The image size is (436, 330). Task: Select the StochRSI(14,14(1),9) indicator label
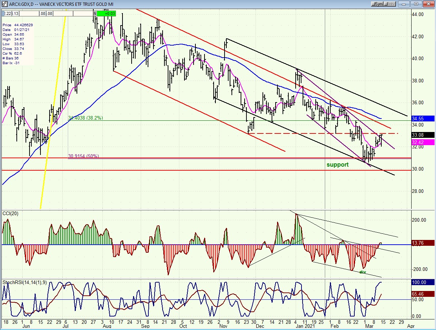coord(25,283)
